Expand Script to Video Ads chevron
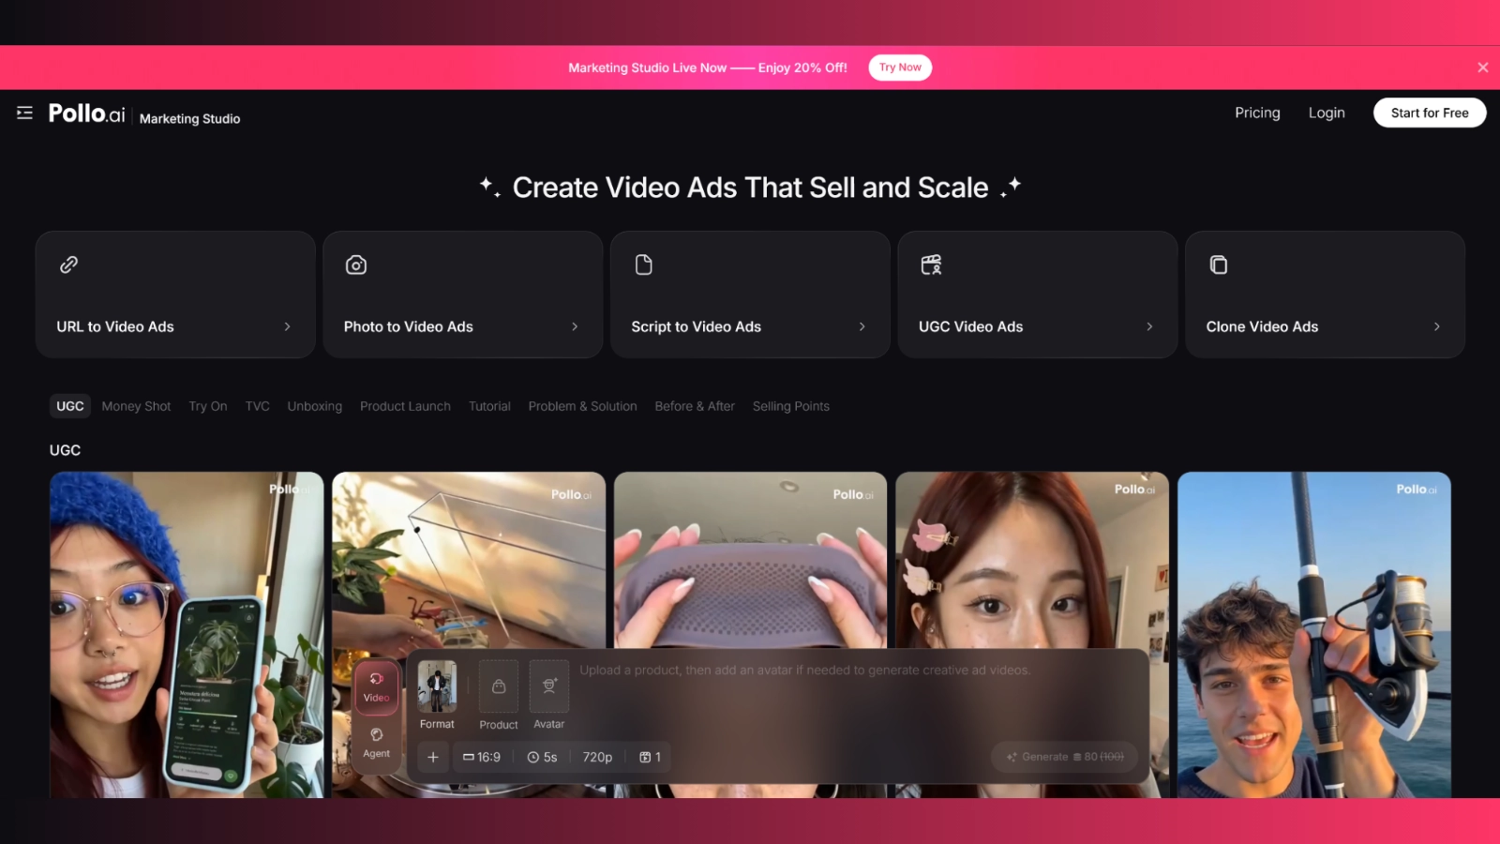The width and height of the screenshot is (1500, 844). tap(862, 326)
